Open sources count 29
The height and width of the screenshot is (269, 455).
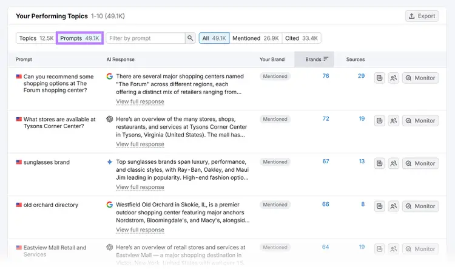pos(362,76)
